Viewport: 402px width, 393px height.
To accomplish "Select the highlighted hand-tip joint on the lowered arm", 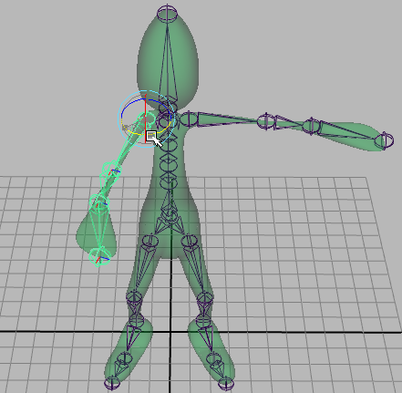I will 99,257.
